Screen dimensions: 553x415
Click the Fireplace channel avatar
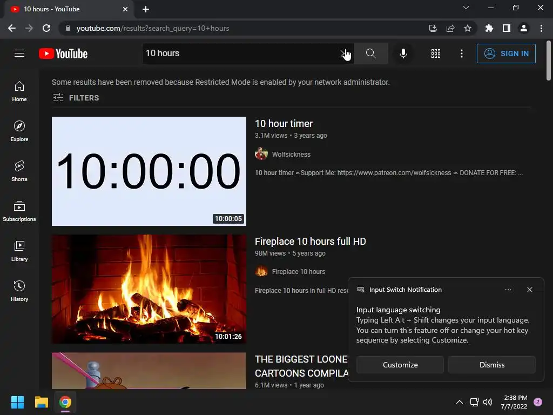(x=261, y=271)
